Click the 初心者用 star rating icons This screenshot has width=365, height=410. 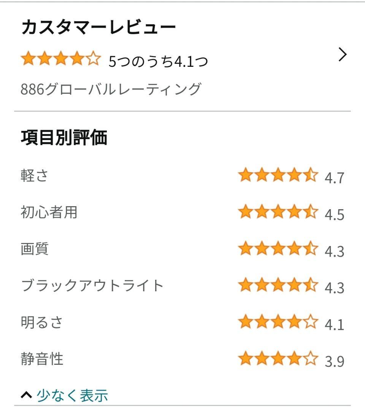[278, 213]
